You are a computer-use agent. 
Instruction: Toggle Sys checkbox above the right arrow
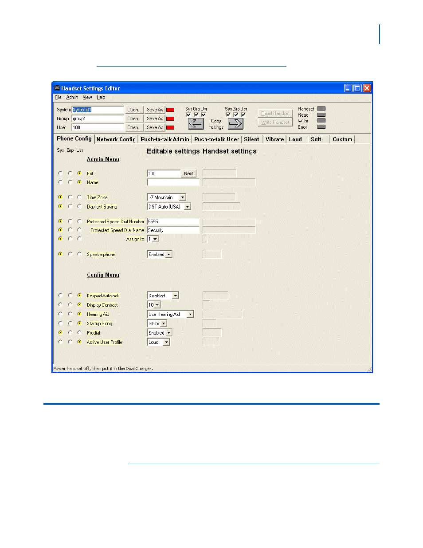[x=228, y=114]
